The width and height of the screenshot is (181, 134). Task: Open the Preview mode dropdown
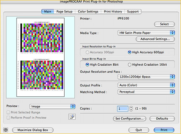click(x=52, y=106)
